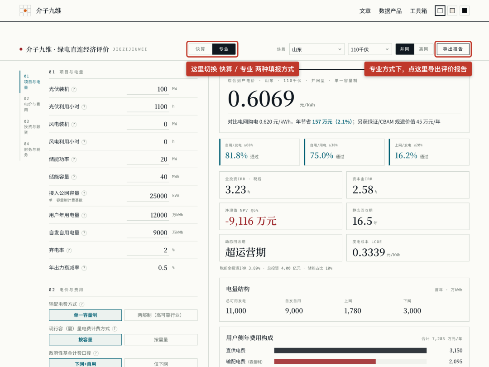Toggle scenario to 离网

click(423, 49)
